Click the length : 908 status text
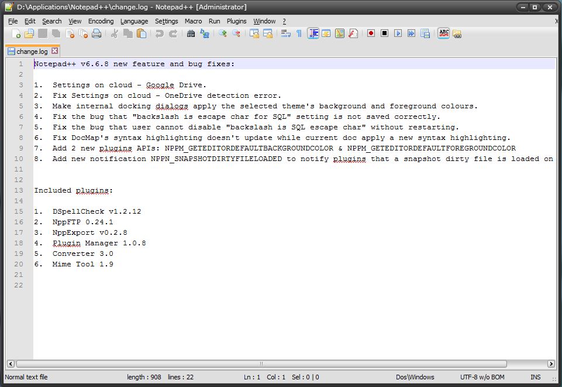This screenshot has width=562, height=387. [144, 377]
